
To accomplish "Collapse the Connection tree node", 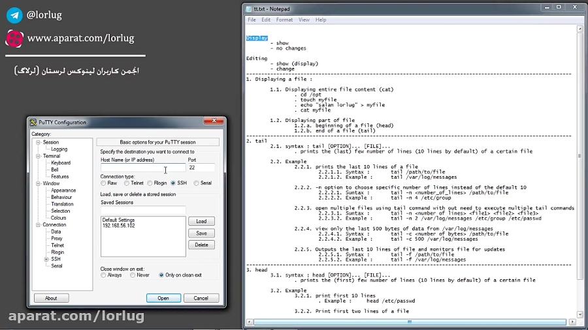I will (x=38, y=225).
